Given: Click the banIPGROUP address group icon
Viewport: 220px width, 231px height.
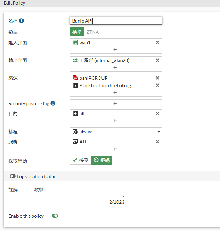Looking at the screenshot, I should click(x=75, y=78).
